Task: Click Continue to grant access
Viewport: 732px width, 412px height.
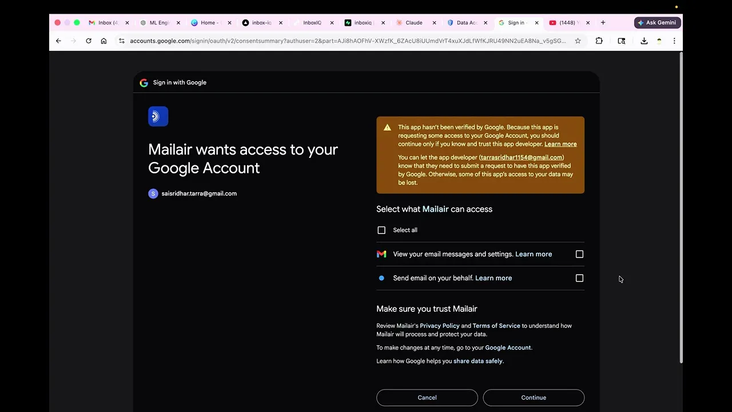Action: coord(534,398)
